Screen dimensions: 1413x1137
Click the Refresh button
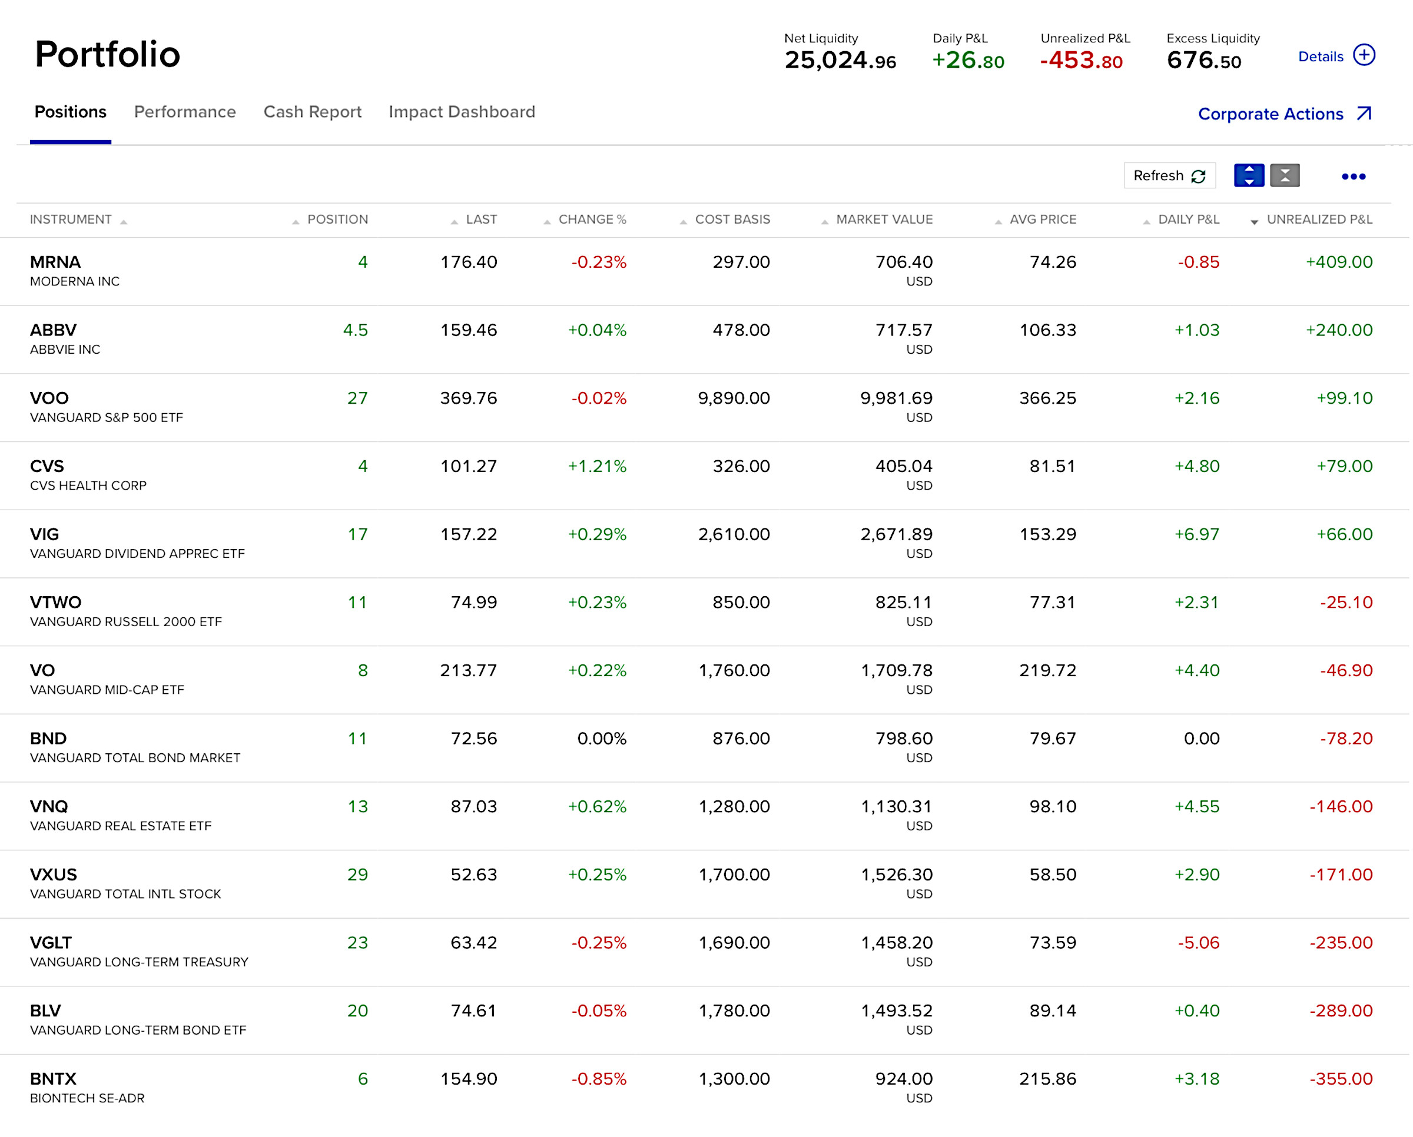point(1170,175)
